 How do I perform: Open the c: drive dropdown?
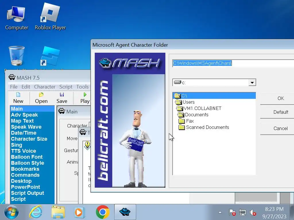[252, 82]
